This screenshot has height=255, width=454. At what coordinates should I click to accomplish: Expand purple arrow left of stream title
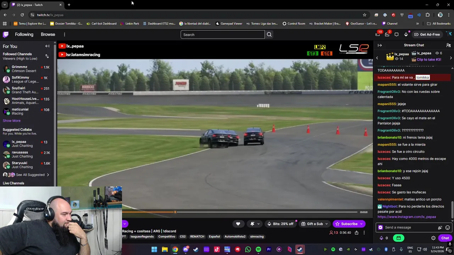[125, 224]
